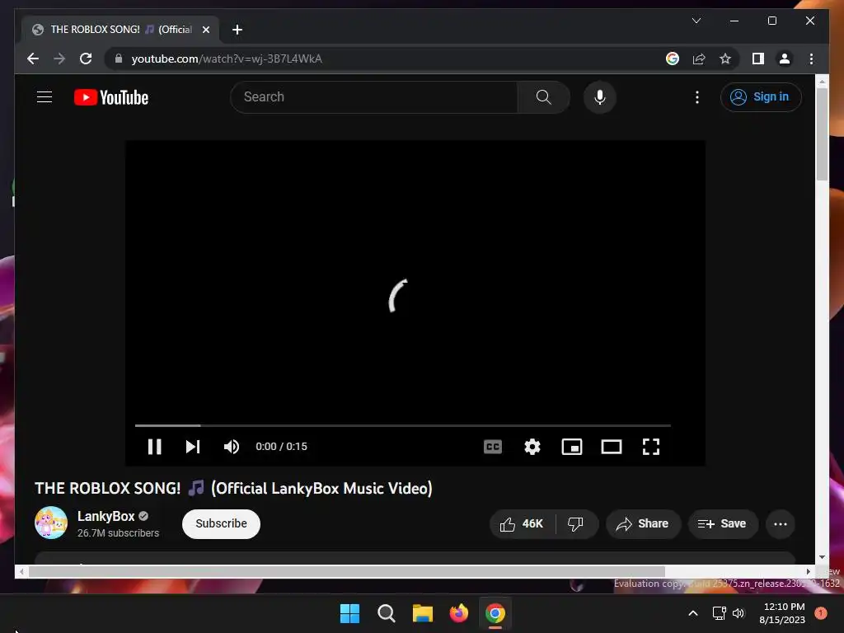
Task: Click the address bar URL
Action: tap(227, 59)
